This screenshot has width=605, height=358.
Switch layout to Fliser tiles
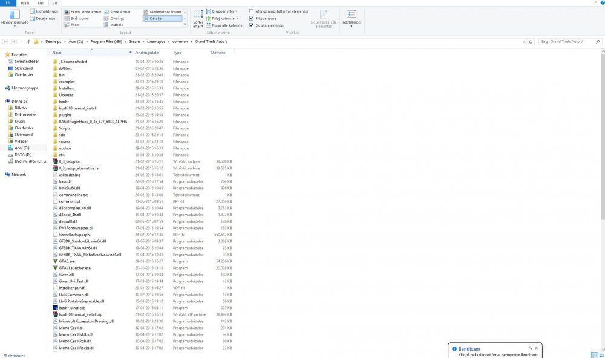(x=72, y=25)
